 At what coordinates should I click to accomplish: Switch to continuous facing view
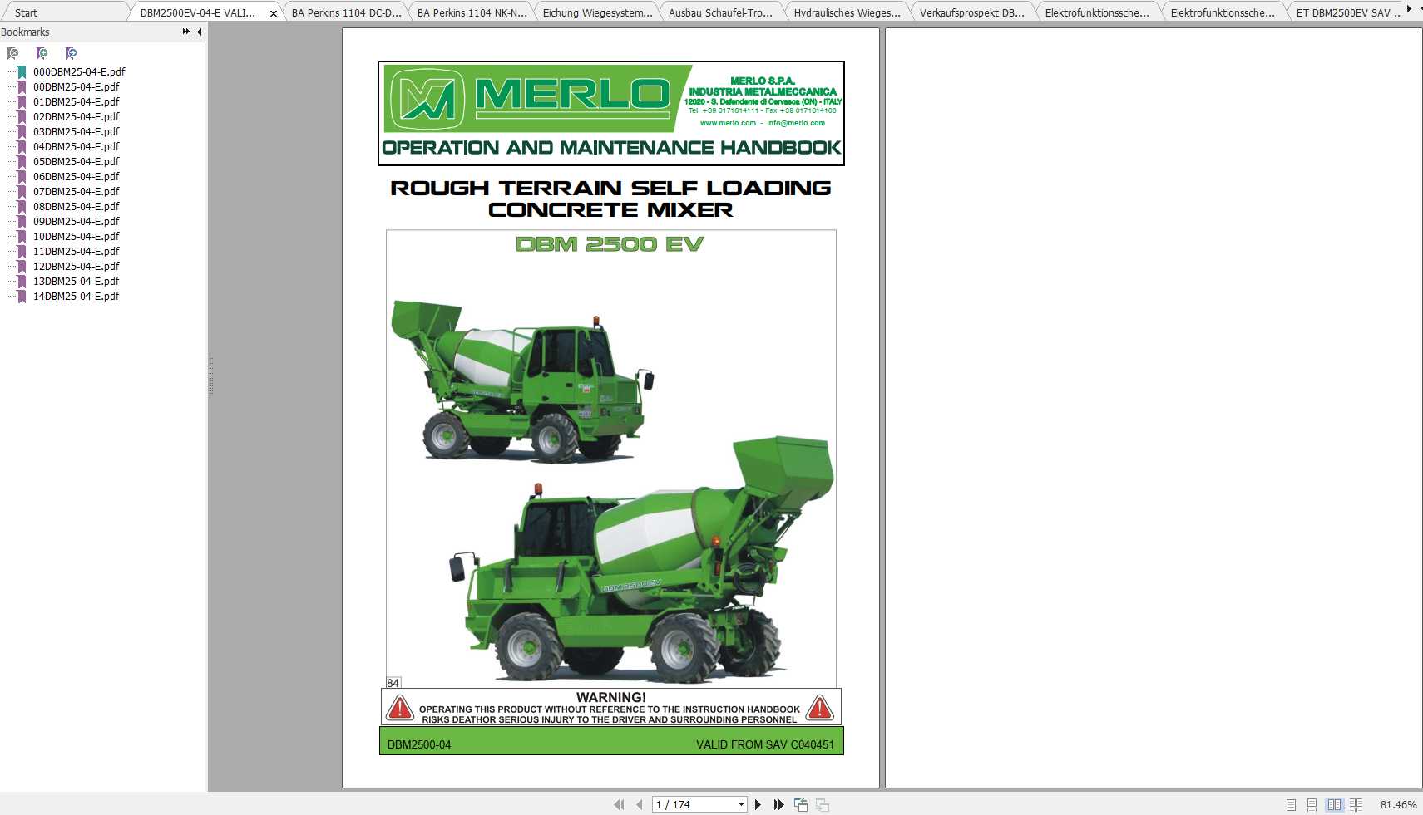1356,804
